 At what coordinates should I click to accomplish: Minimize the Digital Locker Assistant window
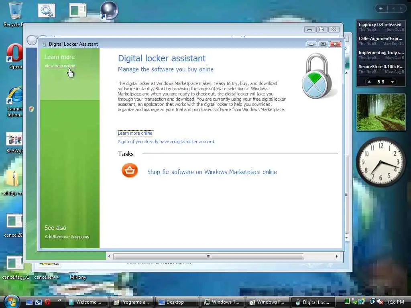coord(311,44)
